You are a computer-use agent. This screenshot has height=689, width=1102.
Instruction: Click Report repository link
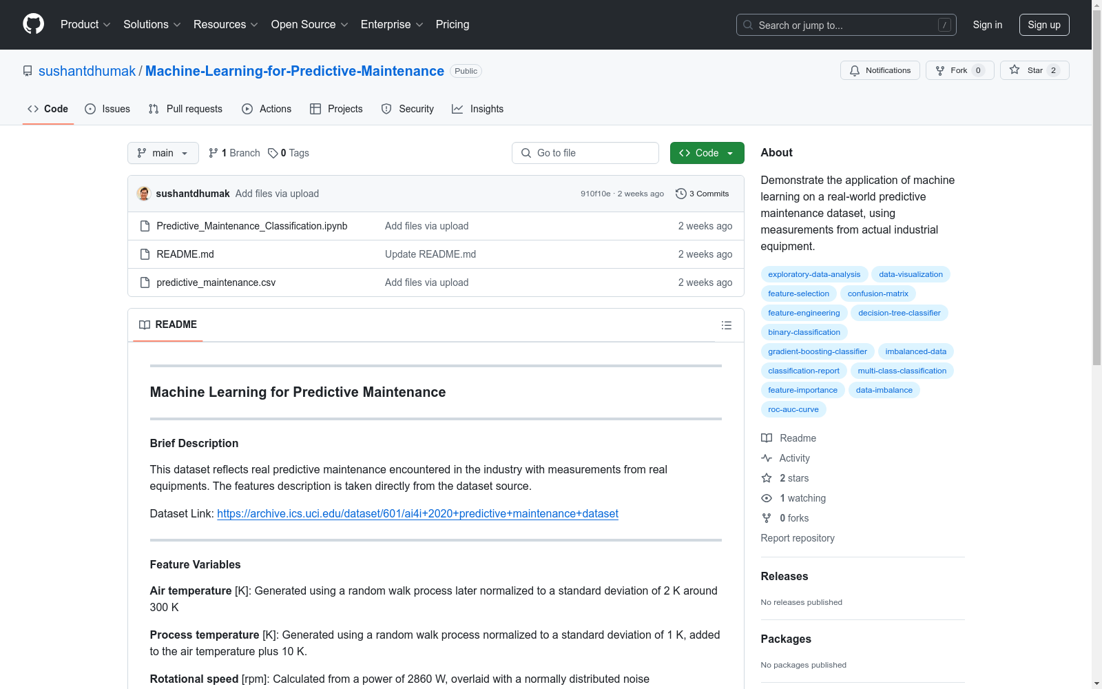coord(798,538)
